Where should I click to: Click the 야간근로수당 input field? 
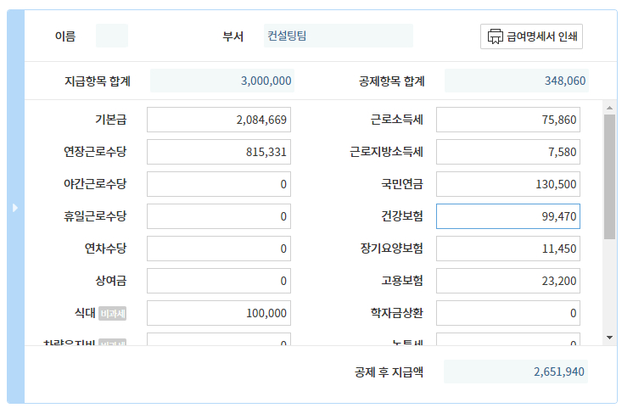[219, 184]
